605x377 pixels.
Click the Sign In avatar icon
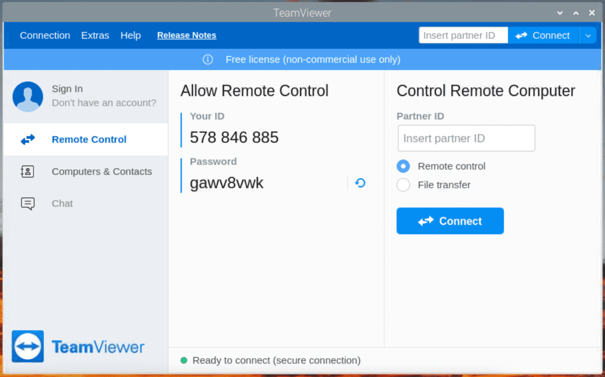click(x=27, y=96)
